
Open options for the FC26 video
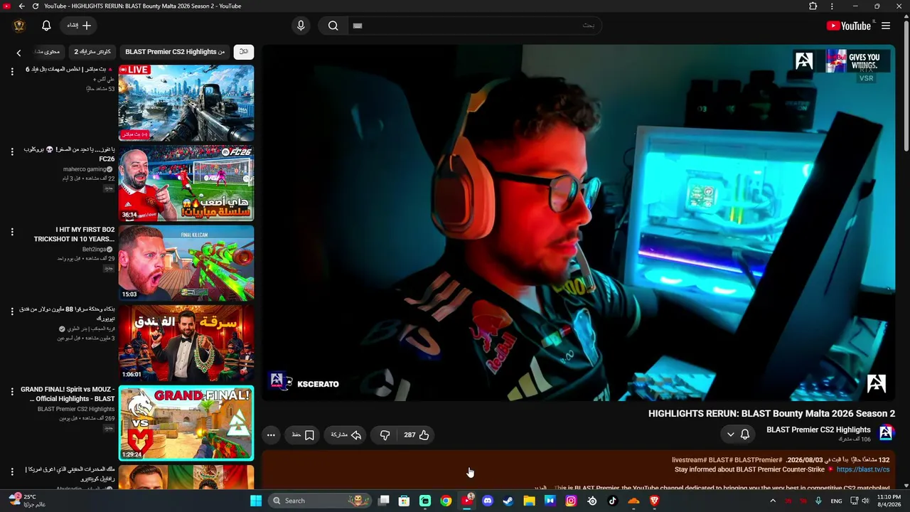coord(12,151)
